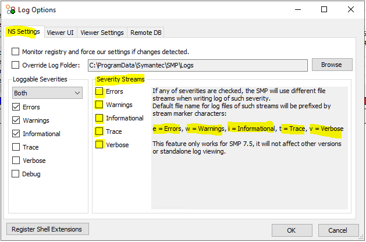The height and width of the screenshot is (242, 366).
Task: Click the 'e = Errors' marker text
Action: click(166, 129)
